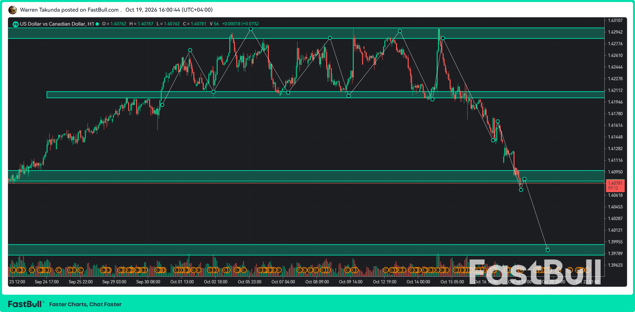Click time axis label 'Oct 15 05:00'

click(452, 282)
